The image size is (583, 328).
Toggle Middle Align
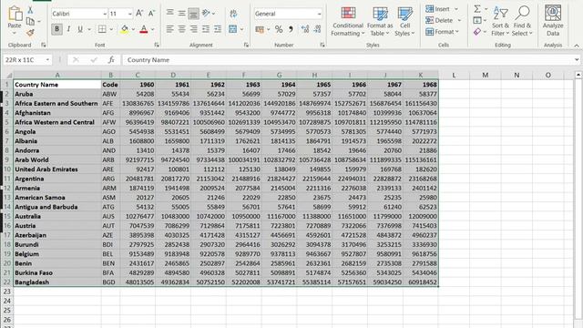(181, 14)
